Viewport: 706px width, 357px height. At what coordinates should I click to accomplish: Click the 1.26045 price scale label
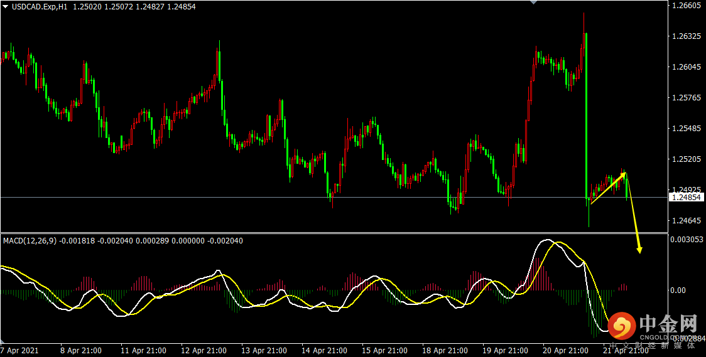tap(688, 67)
